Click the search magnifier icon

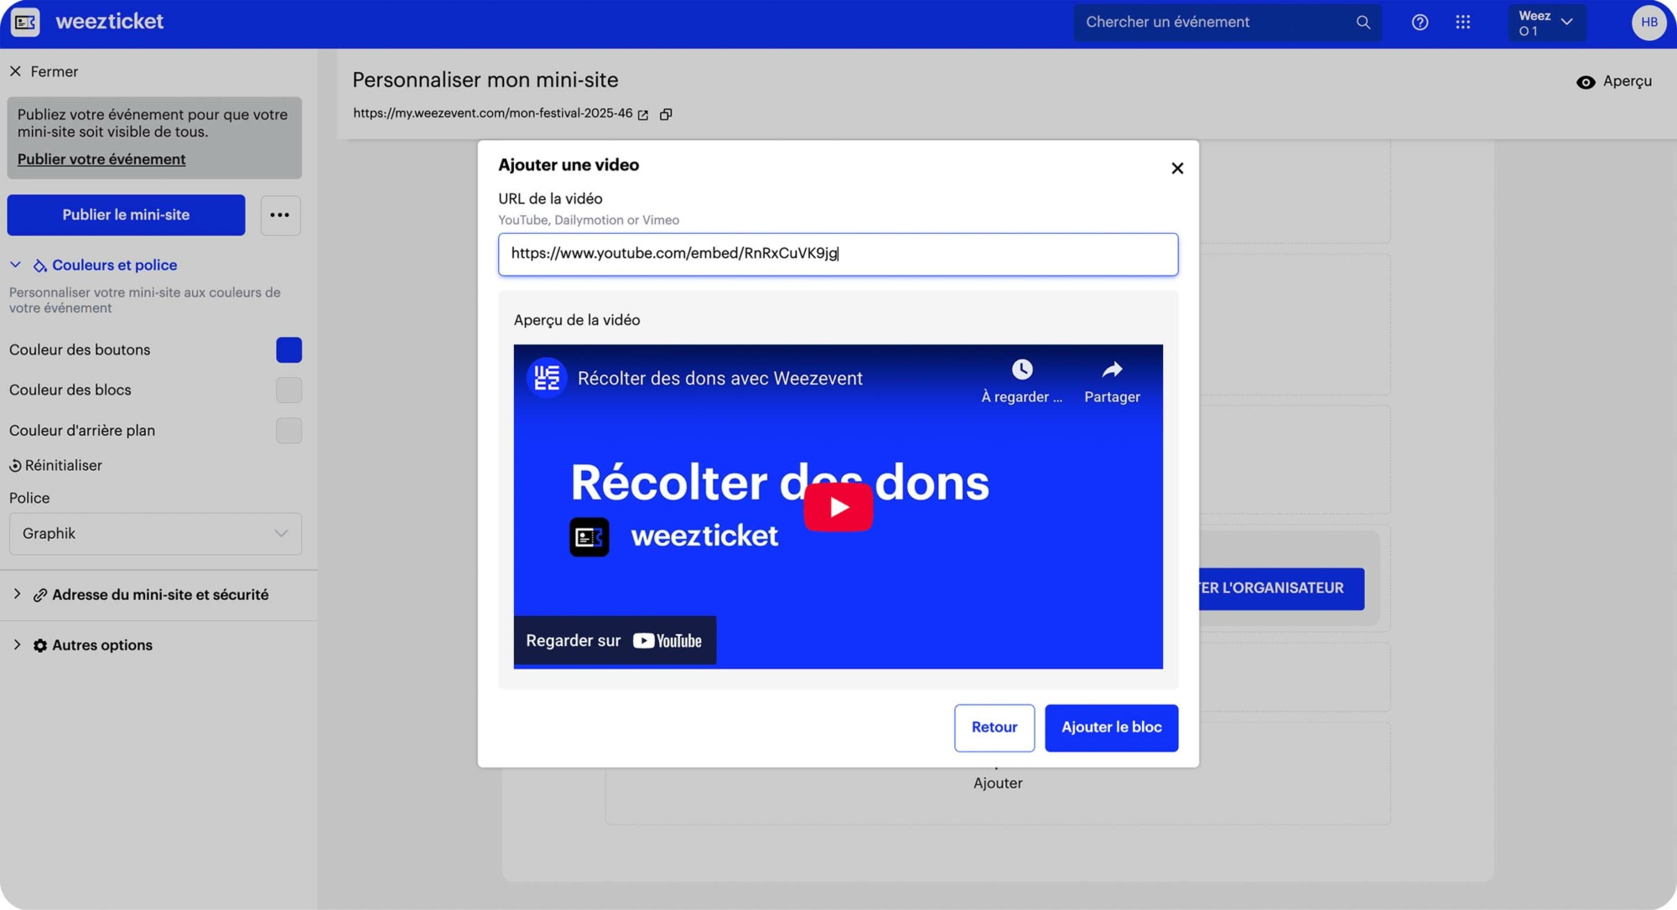tap(1363, 23)
